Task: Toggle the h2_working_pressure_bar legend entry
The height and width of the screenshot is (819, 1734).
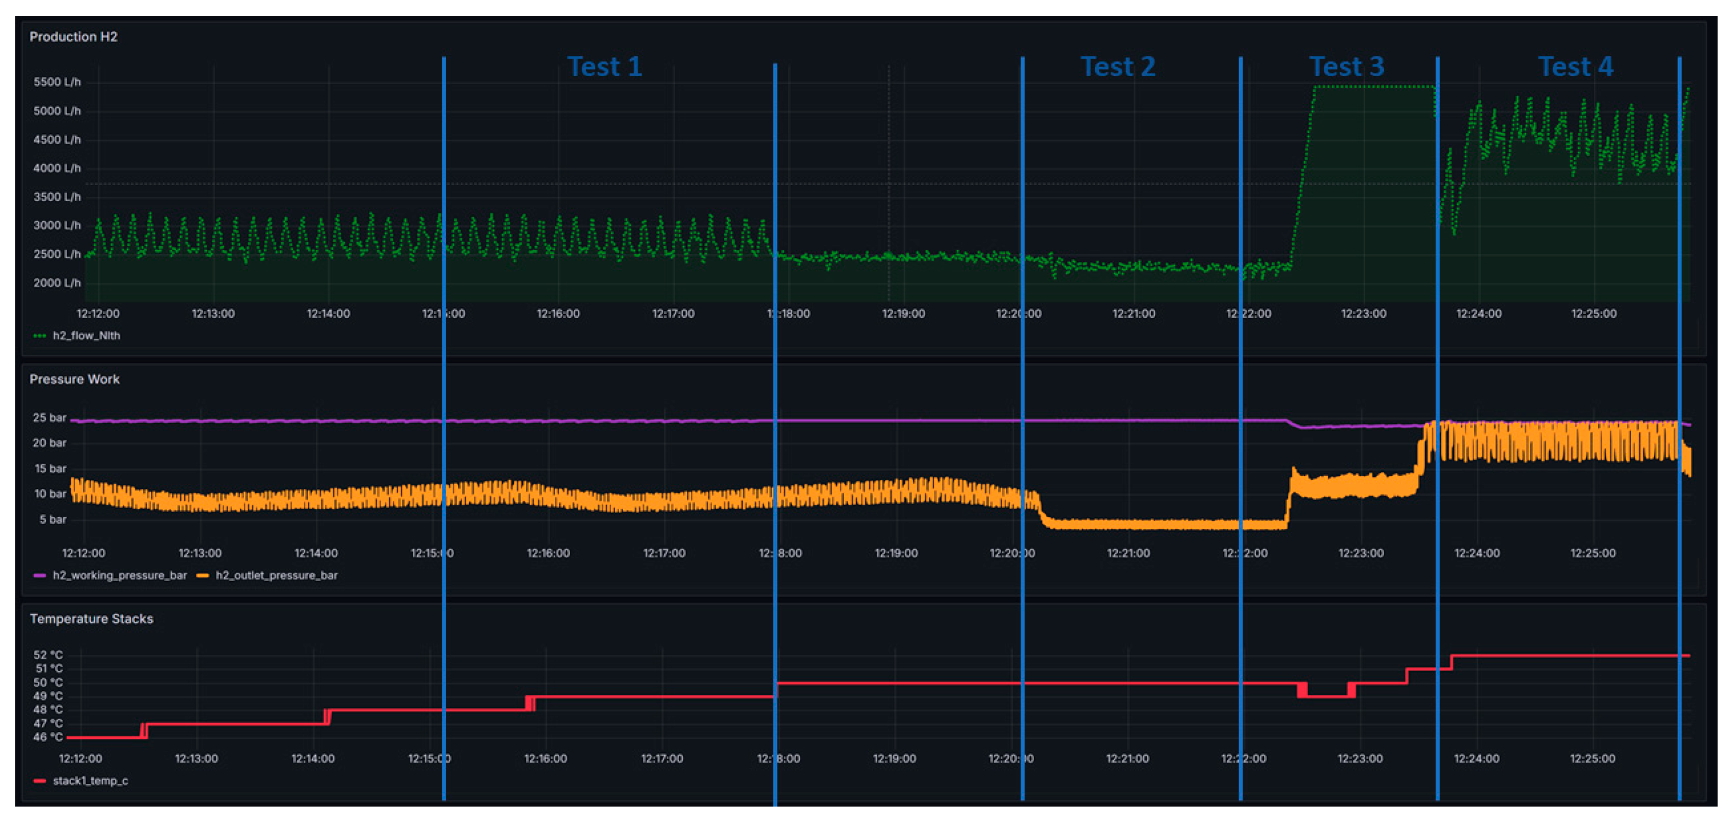Action: [x=120, y=575]
